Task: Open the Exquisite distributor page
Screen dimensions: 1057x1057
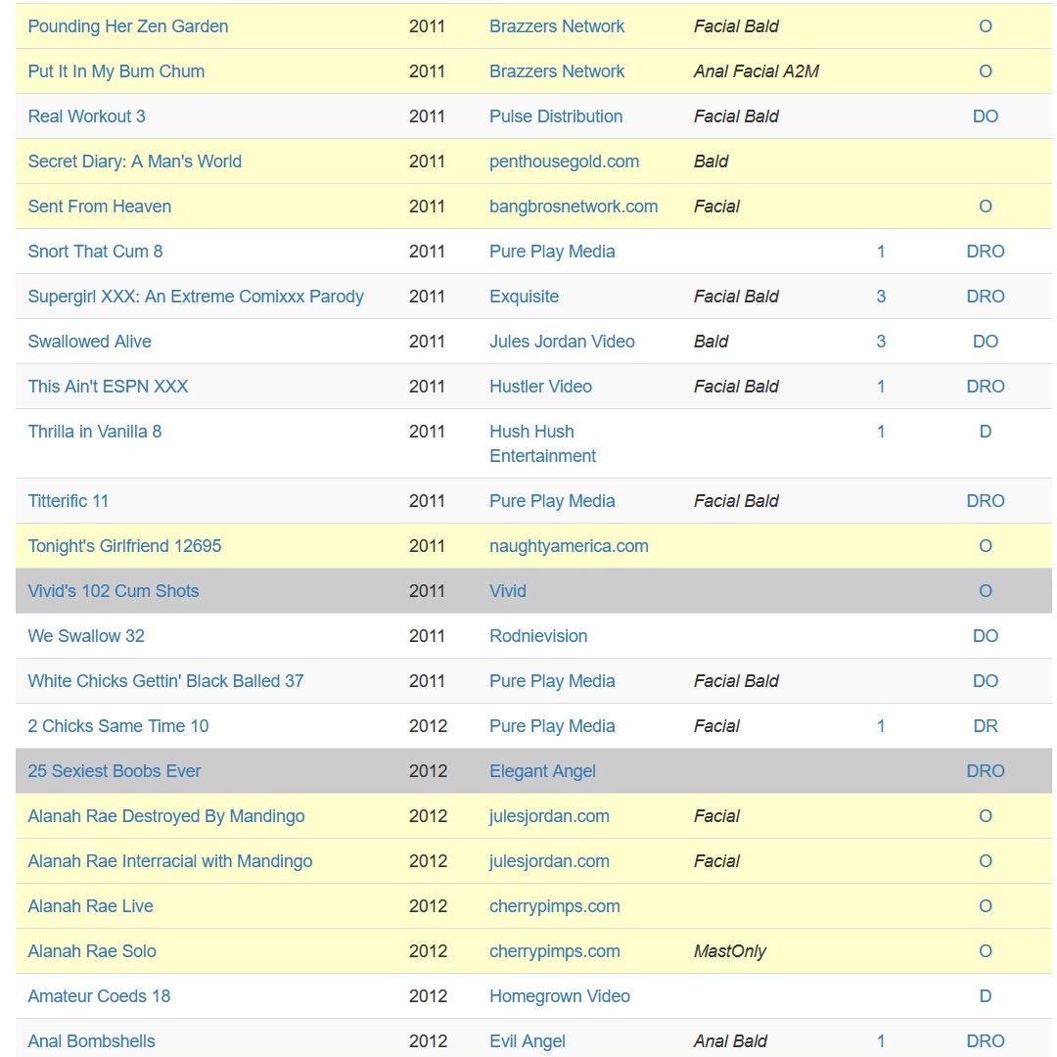Action: click(x=524, y=297)
